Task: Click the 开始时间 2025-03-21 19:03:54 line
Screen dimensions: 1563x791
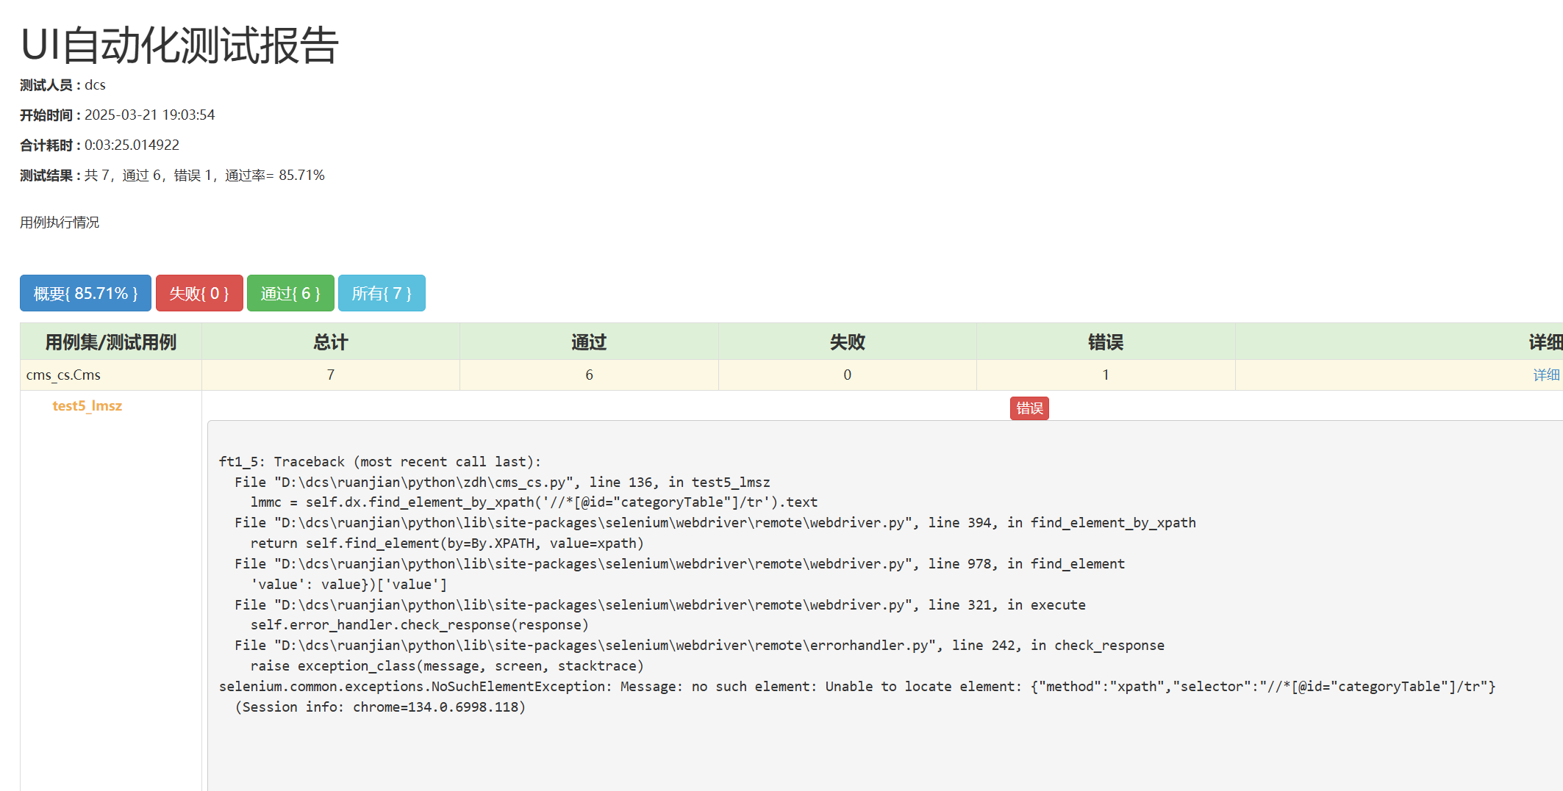Action: click(118, 115)
